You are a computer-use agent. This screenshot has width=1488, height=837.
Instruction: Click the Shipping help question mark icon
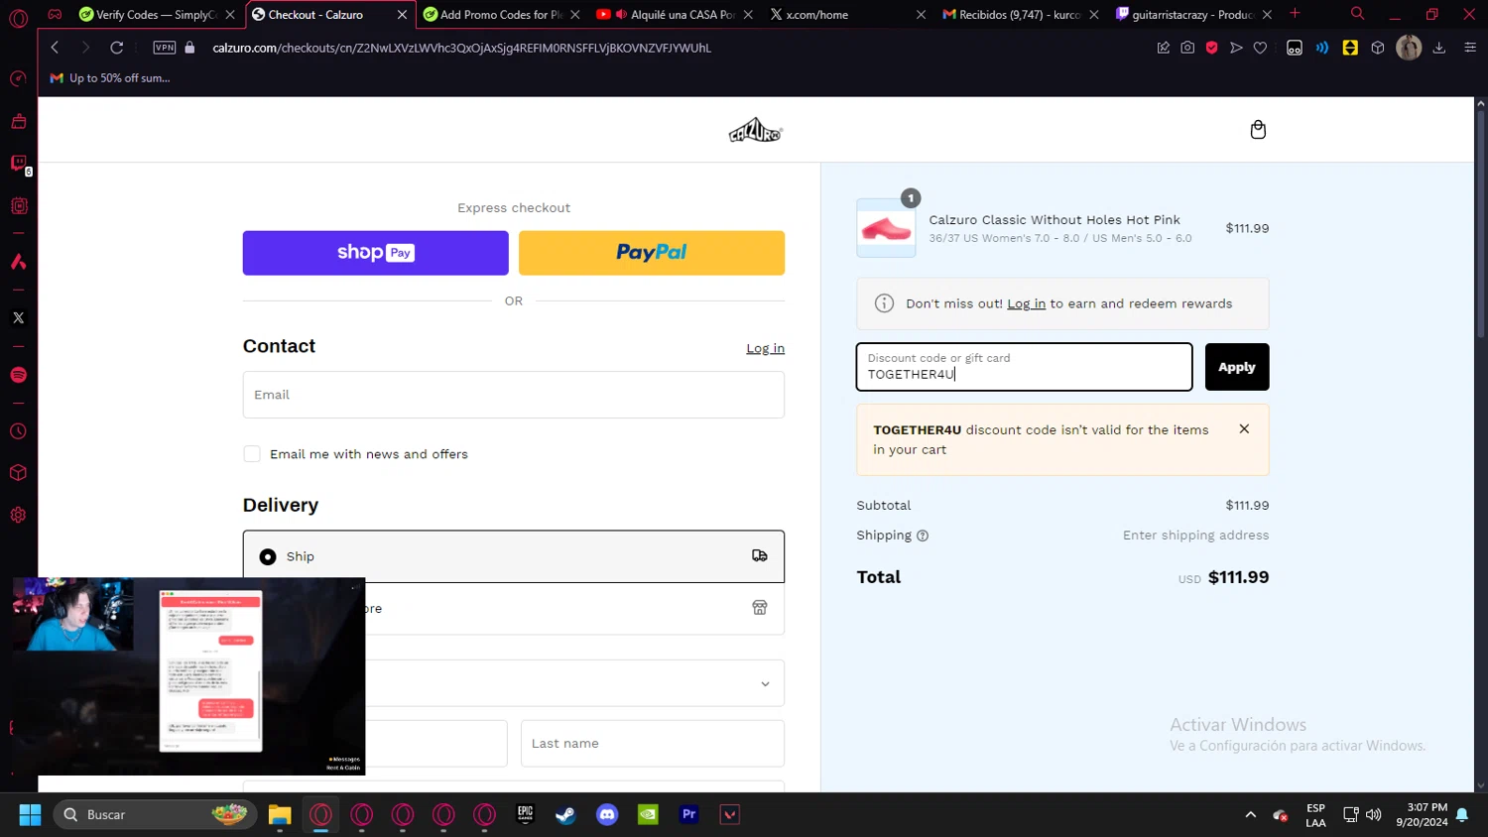click(x=923, y=536)
